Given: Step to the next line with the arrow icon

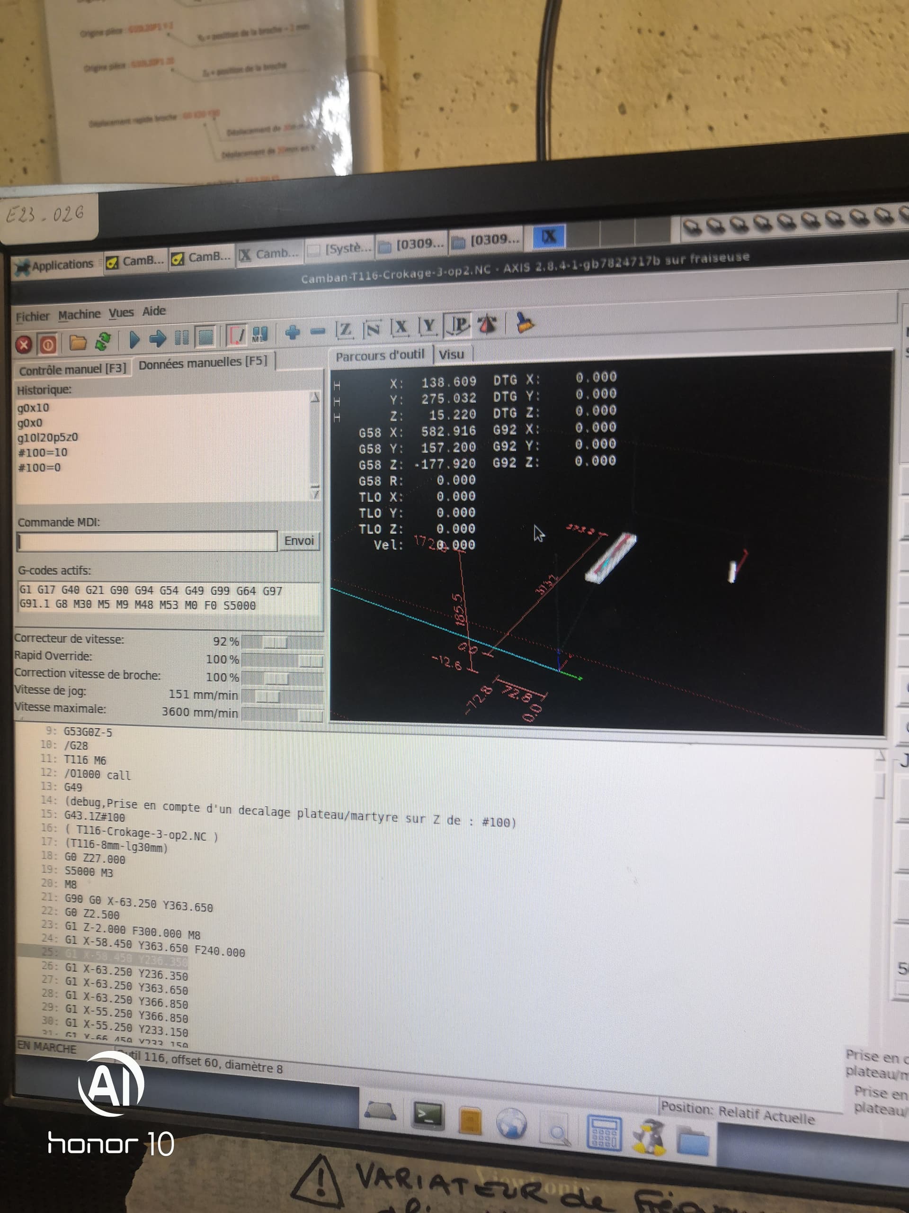Looking at the screenshot, I should tap(158, 338).
